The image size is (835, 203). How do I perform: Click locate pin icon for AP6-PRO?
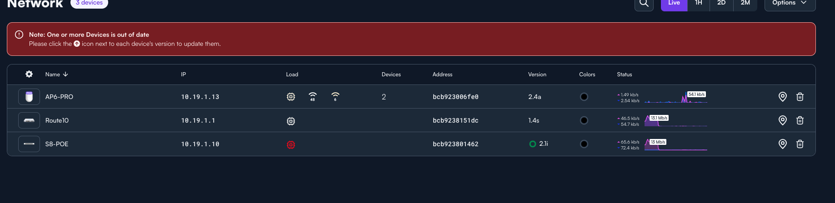782,97
